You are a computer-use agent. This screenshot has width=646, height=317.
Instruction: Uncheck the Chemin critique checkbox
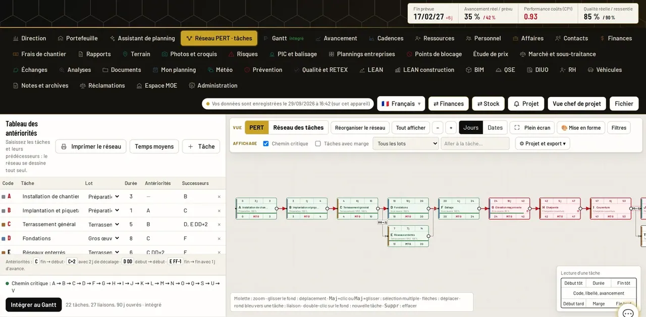[266, 143]
